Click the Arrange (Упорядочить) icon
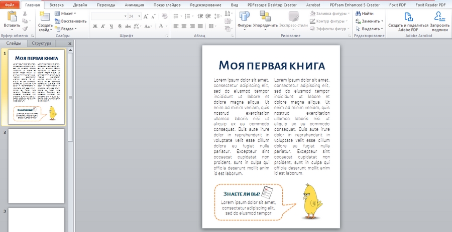The height and width of the screenshot is (232, 452). pos(265,16)
